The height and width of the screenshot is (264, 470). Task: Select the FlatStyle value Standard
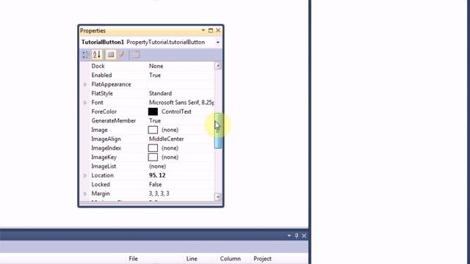tap(160, 93)
